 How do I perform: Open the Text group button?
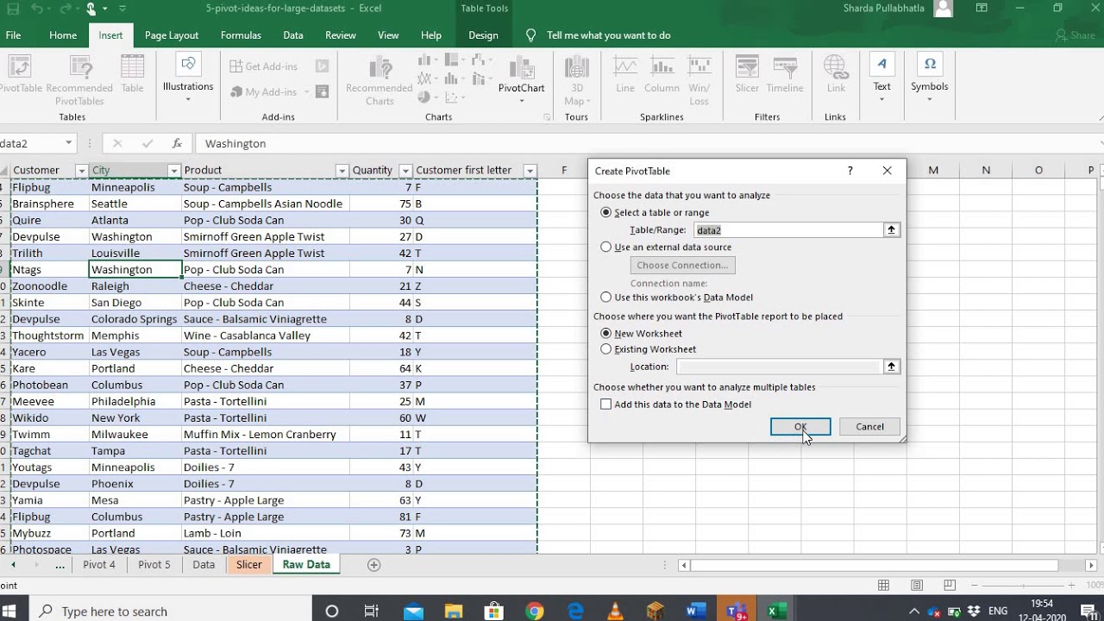(881, 78)
